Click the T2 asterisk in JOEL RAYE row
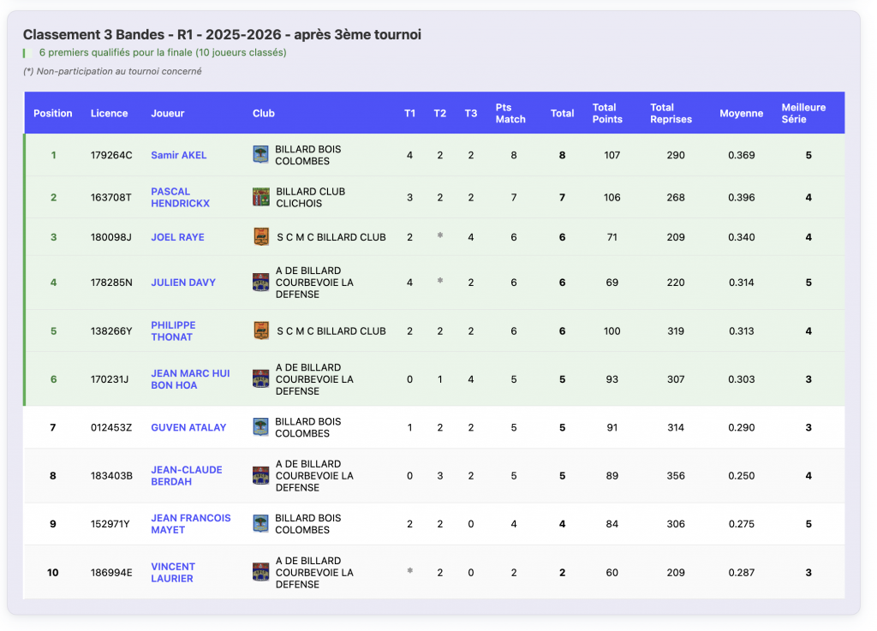The width and height of the screenshot is (877, 631). point(440,236)
